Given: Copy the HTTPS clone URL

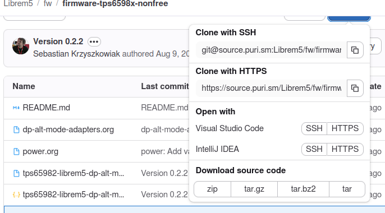Looking at the screenshot, I should click(355, 88).
